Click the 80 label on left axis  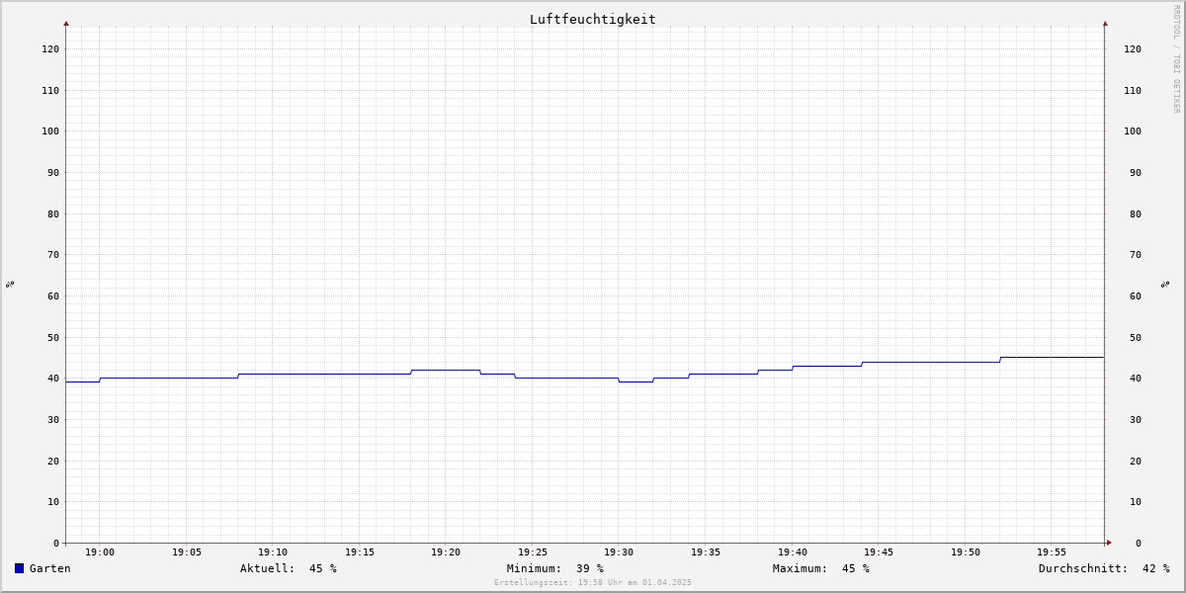[x=53, y=213]
